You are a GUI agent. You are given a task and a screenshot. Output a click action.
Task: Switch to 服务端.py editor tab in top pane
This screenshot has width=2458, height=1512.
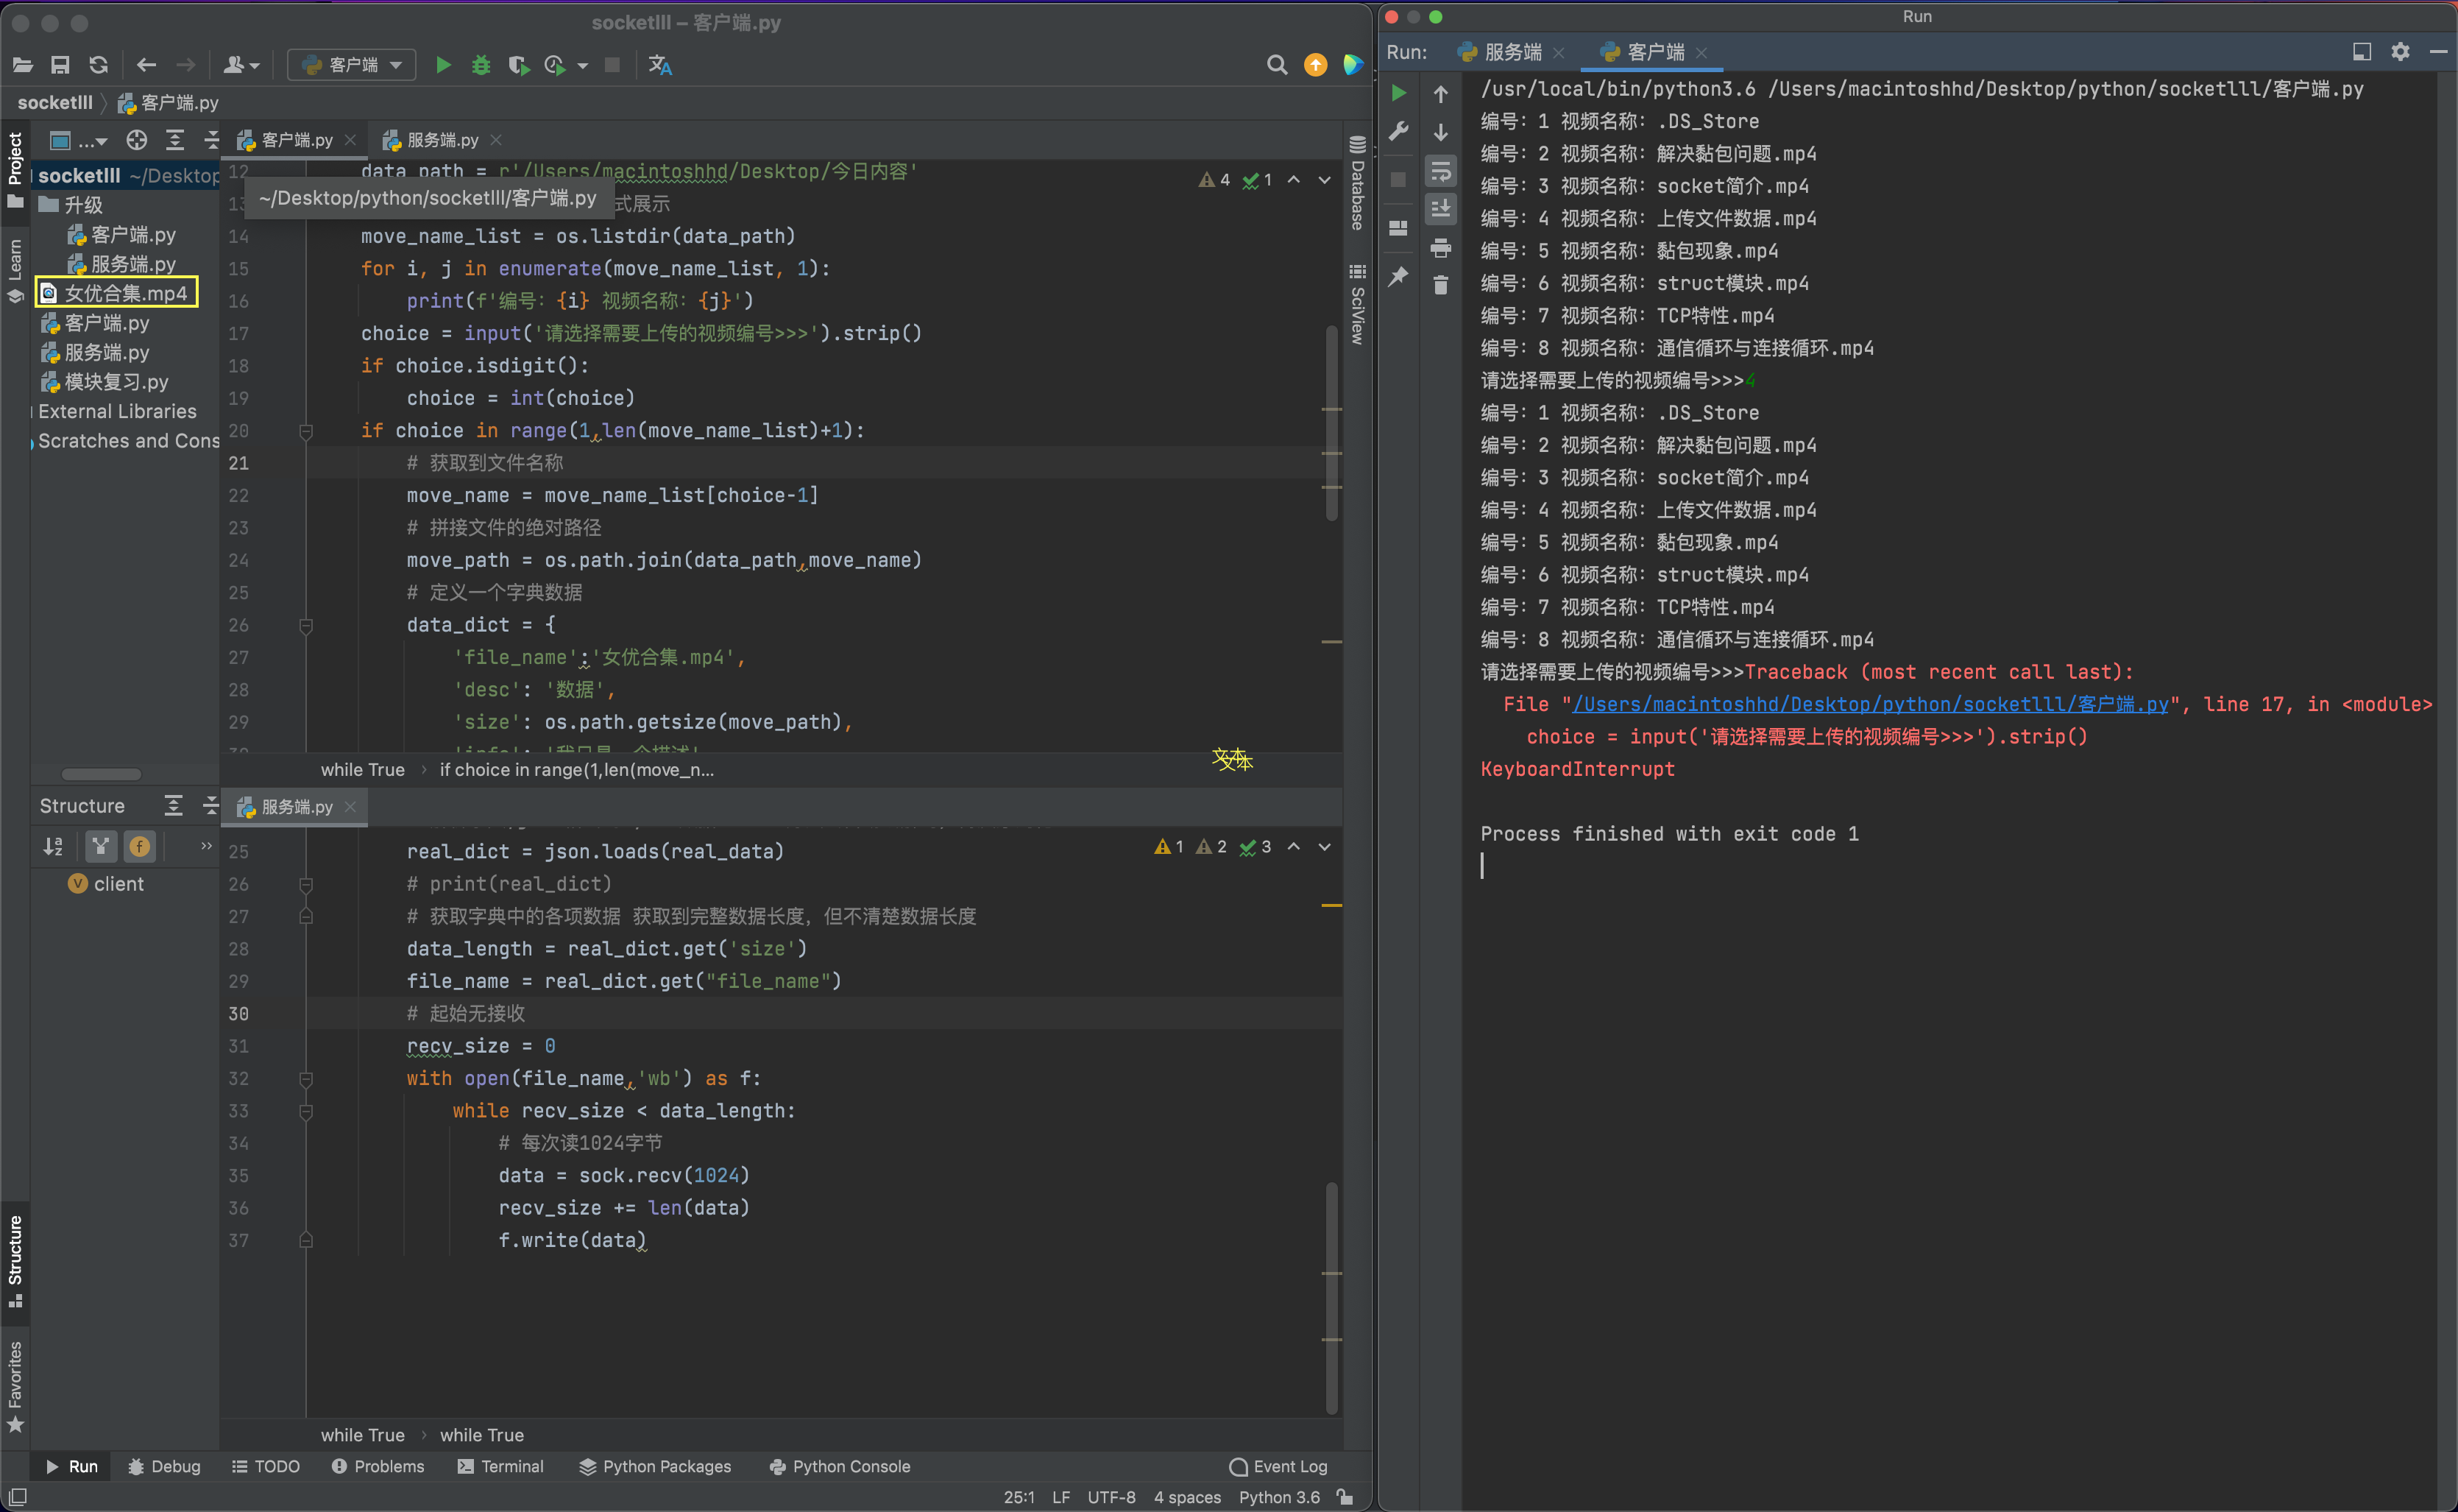tap(442, 140)
